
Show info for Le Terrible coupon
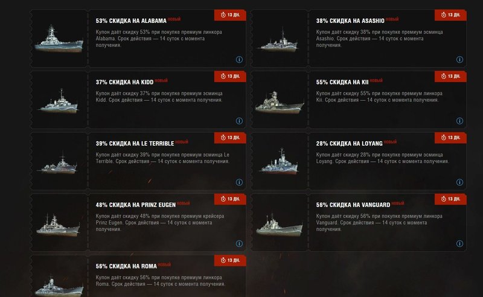pos(239,182)
